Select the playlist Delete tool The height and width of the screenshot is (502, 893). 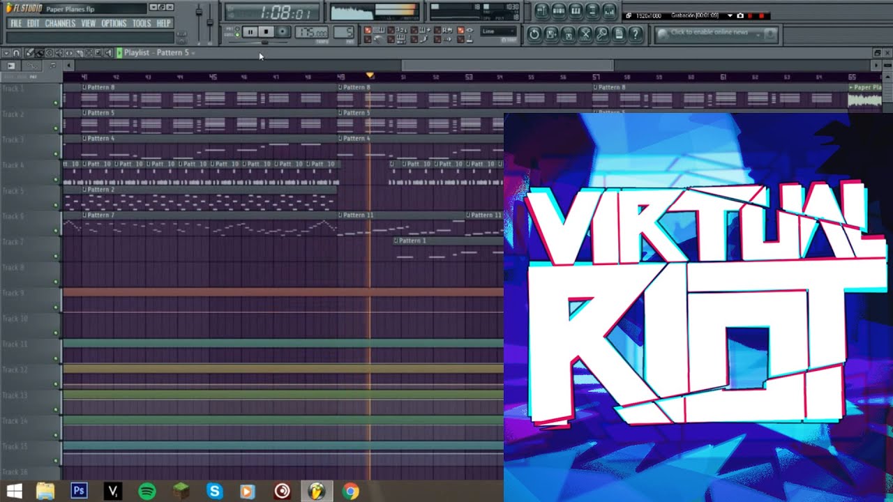pos(50,53)
